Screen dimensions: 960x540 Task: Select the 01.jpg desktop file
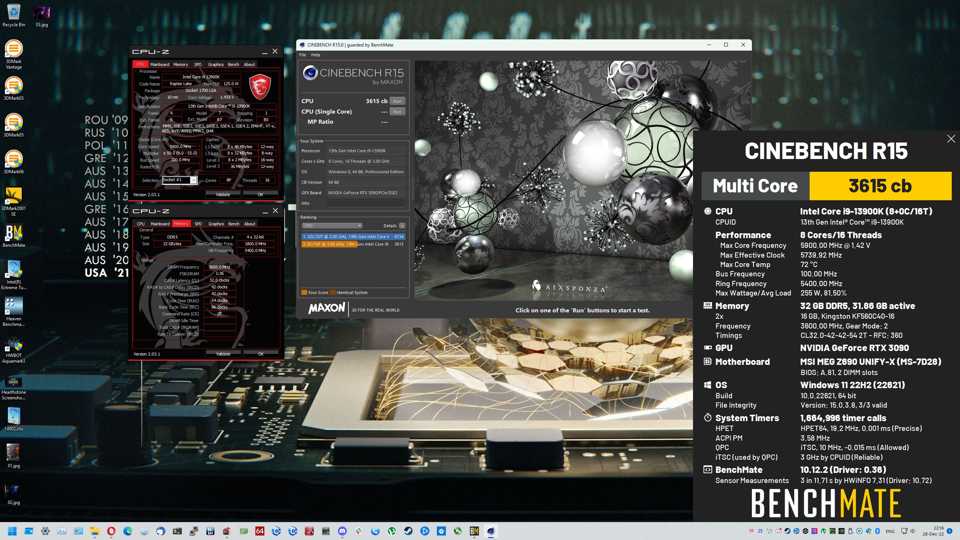tap(14, 456)
